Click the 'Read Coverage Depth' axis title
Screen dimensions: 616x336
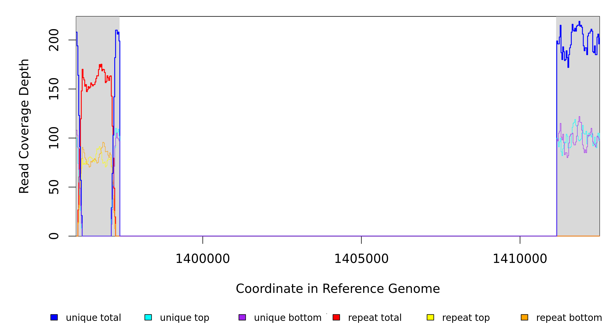(x=24, y=126)
